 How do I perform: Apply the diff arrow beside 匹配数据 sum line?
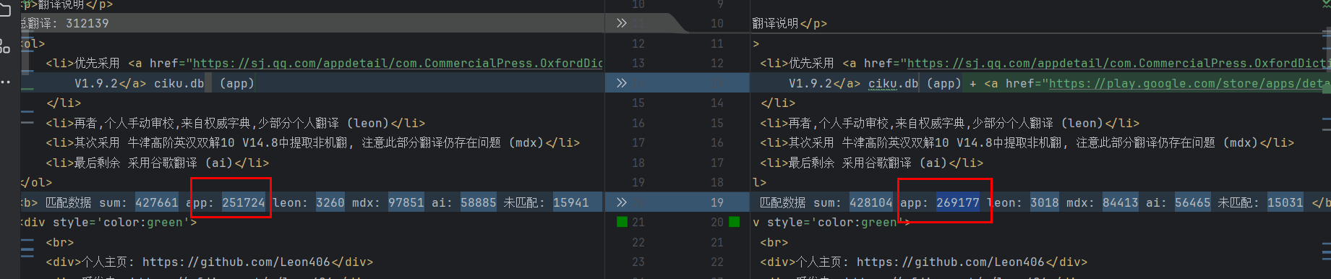(x=621, y=202)
